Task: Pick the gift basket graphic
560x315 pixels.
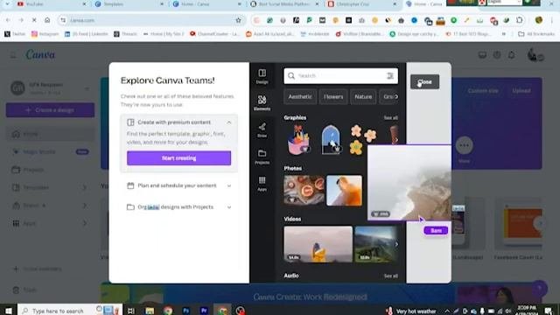Action: tap(299, 140)
